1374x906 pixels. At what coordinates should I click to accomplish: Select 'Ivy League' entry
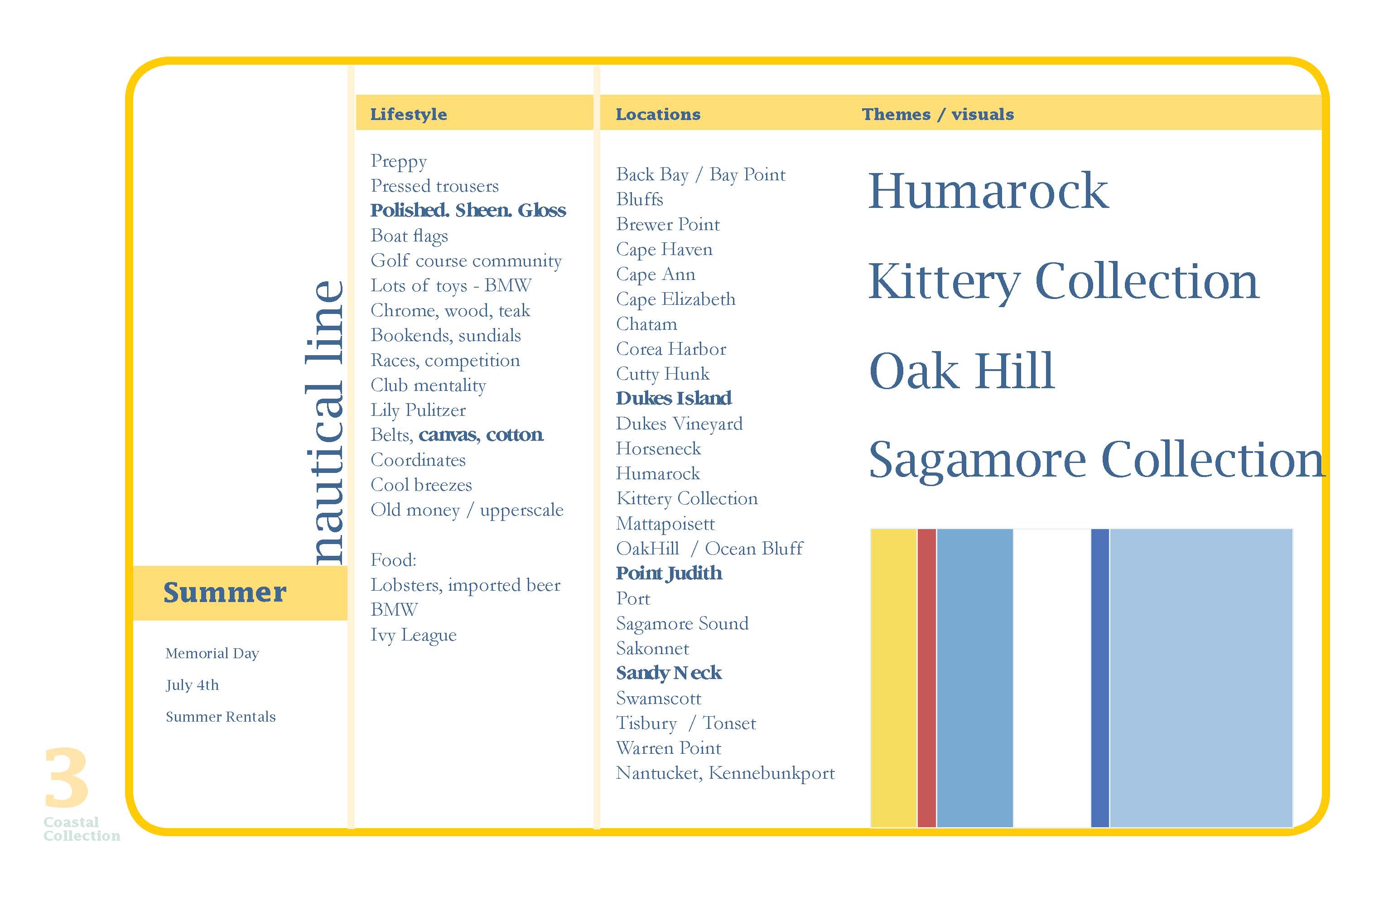414,635
